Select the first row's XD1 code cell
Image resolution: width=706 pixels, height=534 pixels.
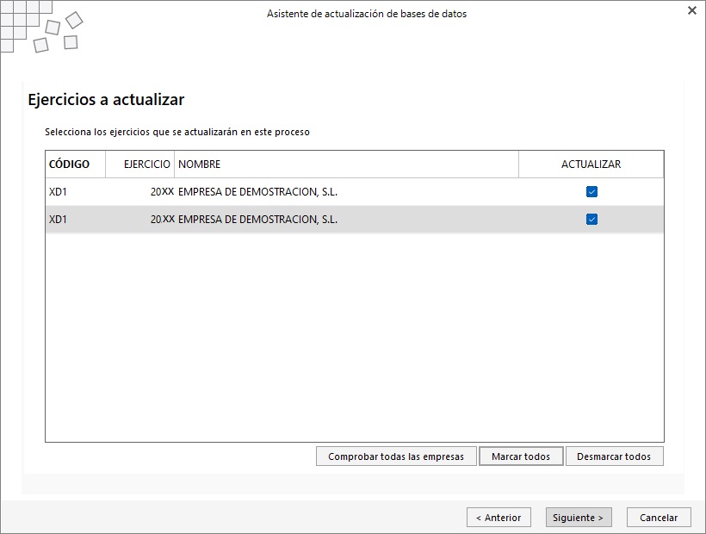(x=75, y=192)
